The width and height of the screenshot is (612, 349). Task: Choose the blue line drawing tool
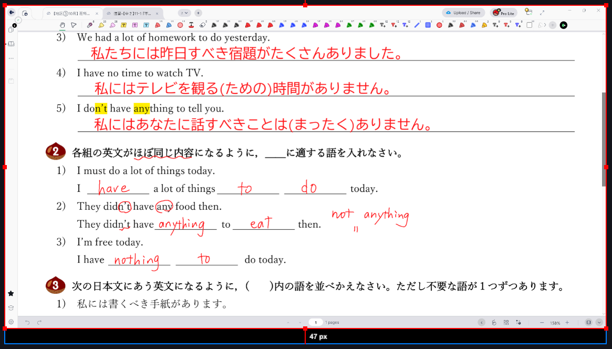(x=417, y=25)
